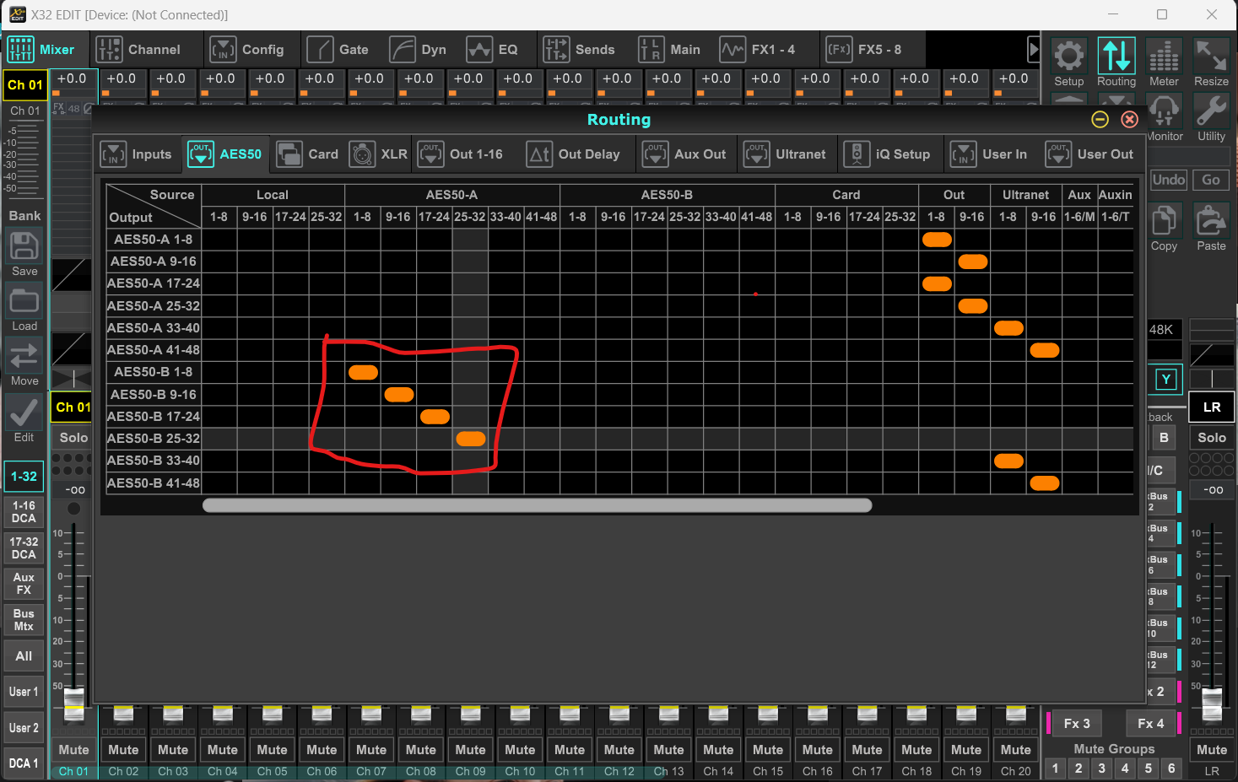
Task: Click the Load folder icon
Action: tap(24, 301)
